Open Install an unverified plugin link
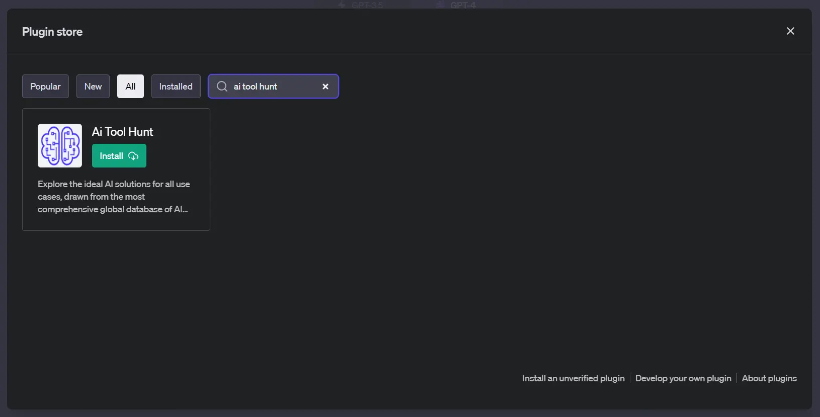The image size is (820, 417). click(573, 378)
